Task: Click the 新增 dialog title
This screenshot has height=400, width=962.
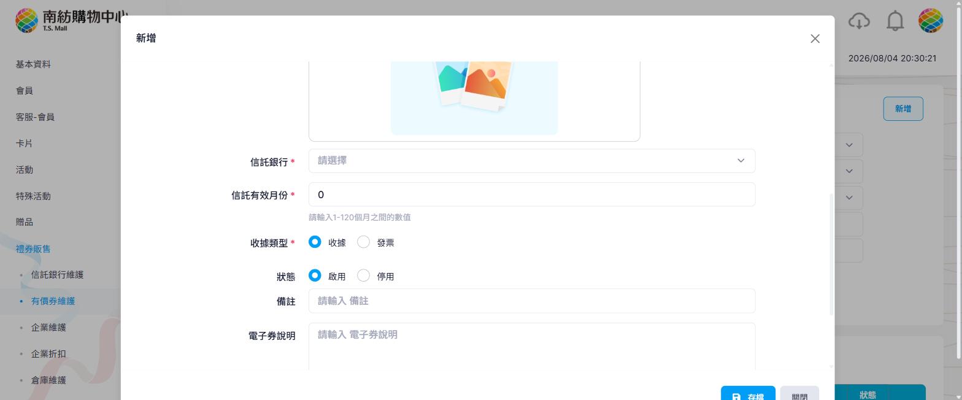Action: click(x=146, y=38)
